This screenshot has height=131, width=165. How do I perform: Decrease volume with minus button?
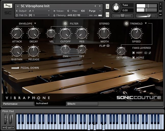pyautogui.click(x=138, y=16)
